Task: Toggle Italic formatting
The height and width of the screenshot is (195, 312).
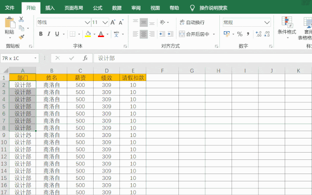Action: point(49,34)
